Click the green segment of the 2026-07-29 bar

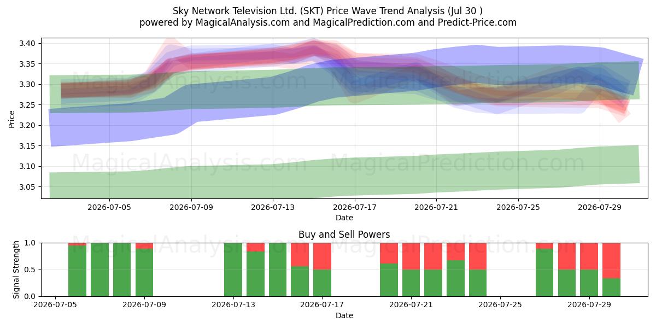[589, 283]
